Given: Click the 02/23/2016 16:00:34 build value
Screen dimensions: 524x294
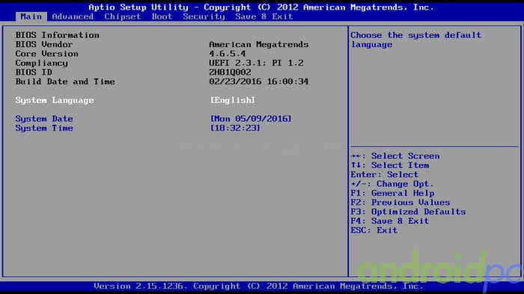Looking at the screenshot, I should pos(259,82).
